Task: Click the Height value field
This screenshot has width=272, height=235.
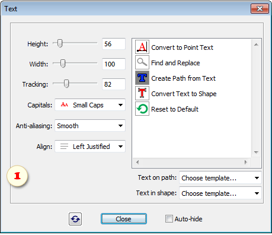Action: pos(114,44)
